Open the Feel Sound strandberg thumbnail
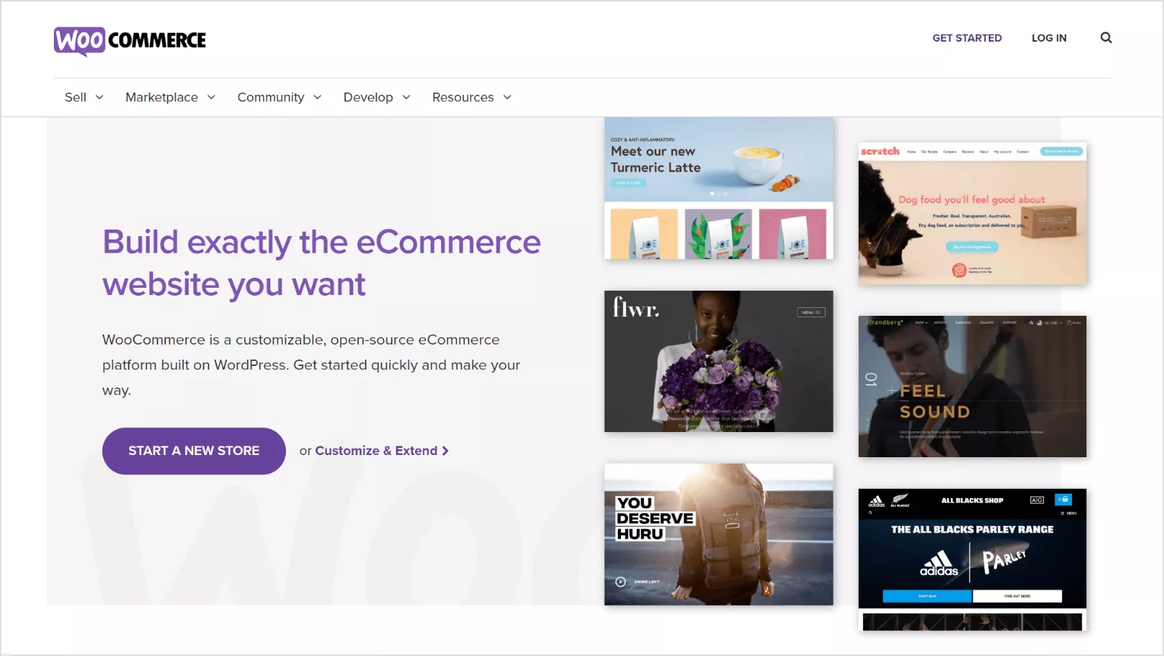 (972, 386)
